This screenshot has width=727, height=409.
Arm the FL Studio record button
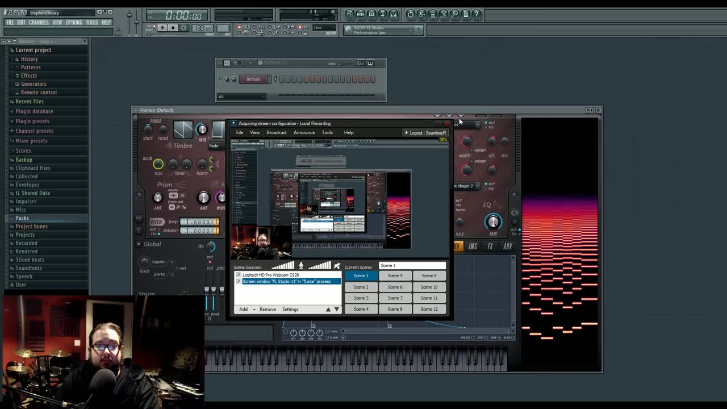coord(184,27)
